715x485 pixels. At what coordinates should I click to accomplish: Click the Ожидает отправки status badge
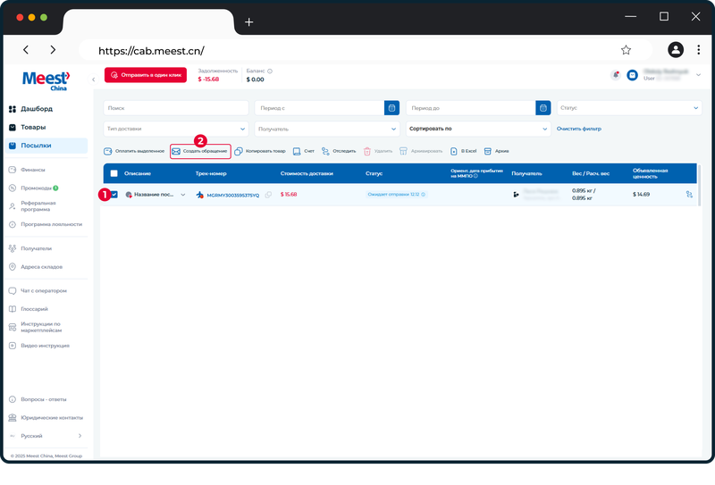(396, 195)
